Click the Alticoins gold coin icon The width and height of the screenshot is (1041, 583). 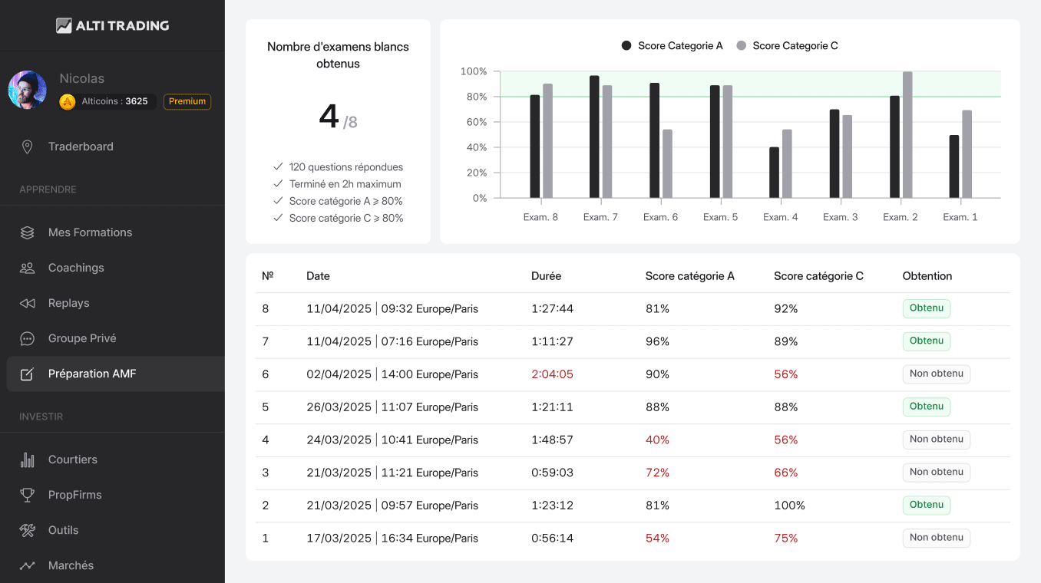tap(68, 101)
